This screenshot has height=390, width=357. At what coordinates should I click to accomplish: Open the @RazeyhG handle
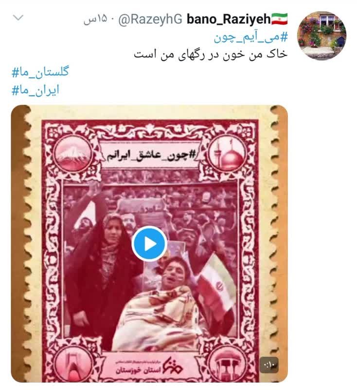(150, 19)
